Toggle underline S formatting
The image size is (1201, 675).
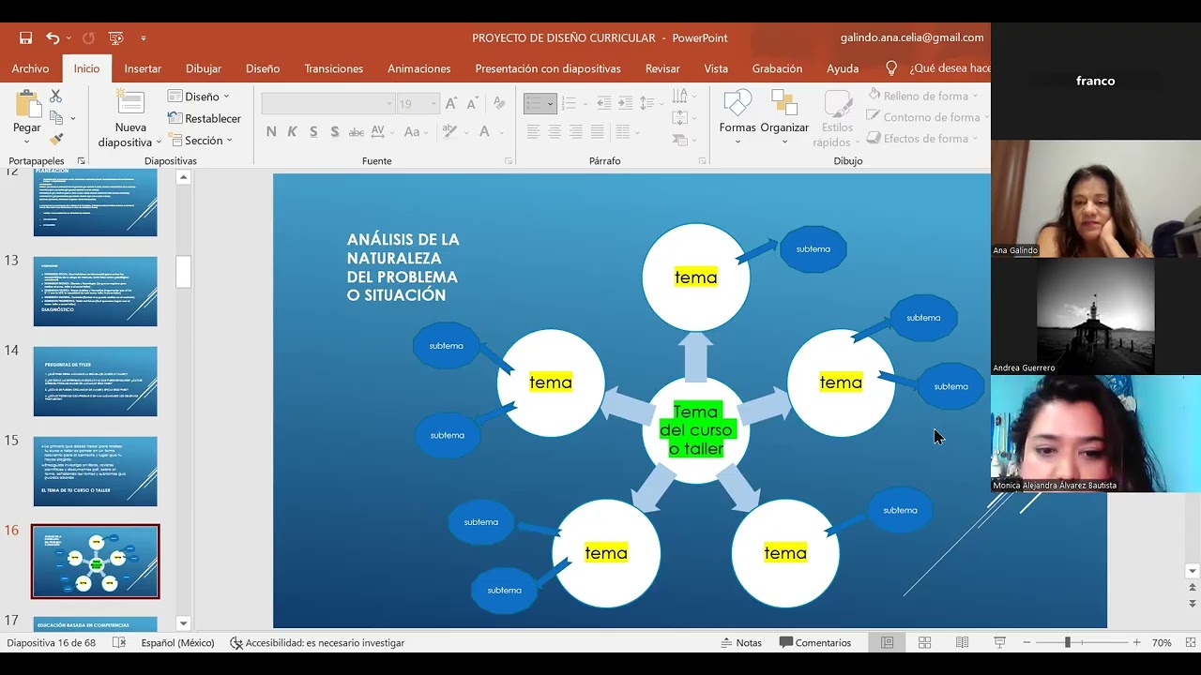click(x=313, y=132)
